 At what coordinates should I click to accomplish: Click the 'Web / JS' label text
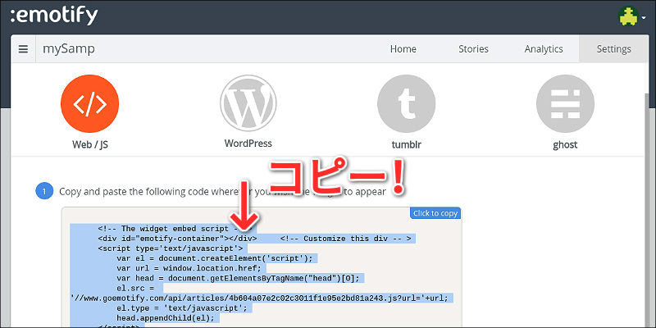(x=90, y=145)
